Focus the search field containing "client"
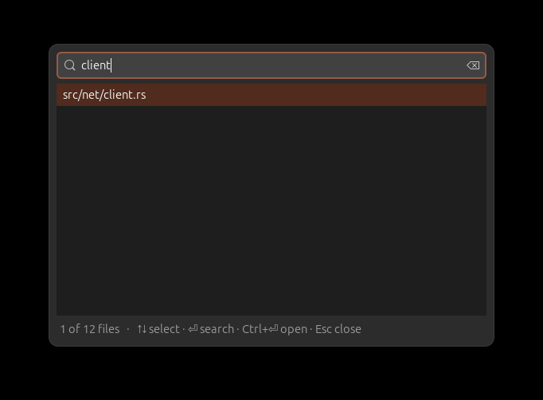Screen dimensions: 543x400 point(271,65)
